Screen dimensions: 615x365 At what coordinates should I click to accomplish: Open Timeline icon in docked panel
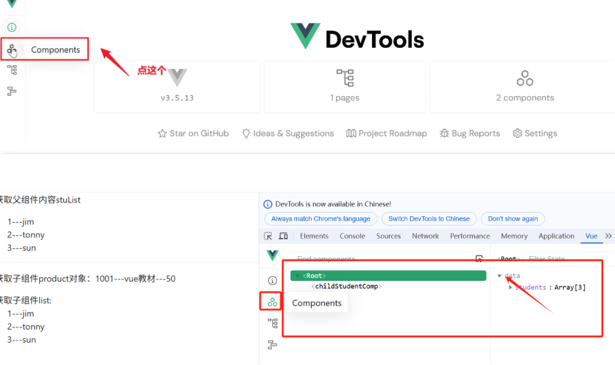coord(272,345)
